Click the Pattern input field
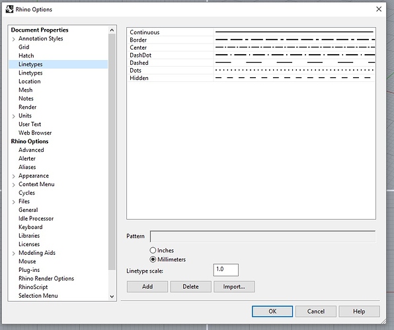Viewport: 394px width, 330px height. [x=262, y=236]
